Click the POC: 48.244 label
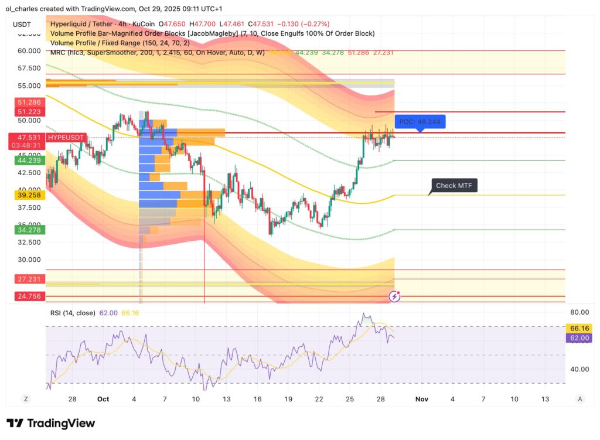The height and width of the screenshot is (440, 600). [x=420, y=122]
